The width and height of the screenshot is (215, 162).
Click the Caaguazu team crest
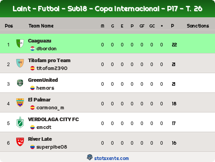[20, 44]
